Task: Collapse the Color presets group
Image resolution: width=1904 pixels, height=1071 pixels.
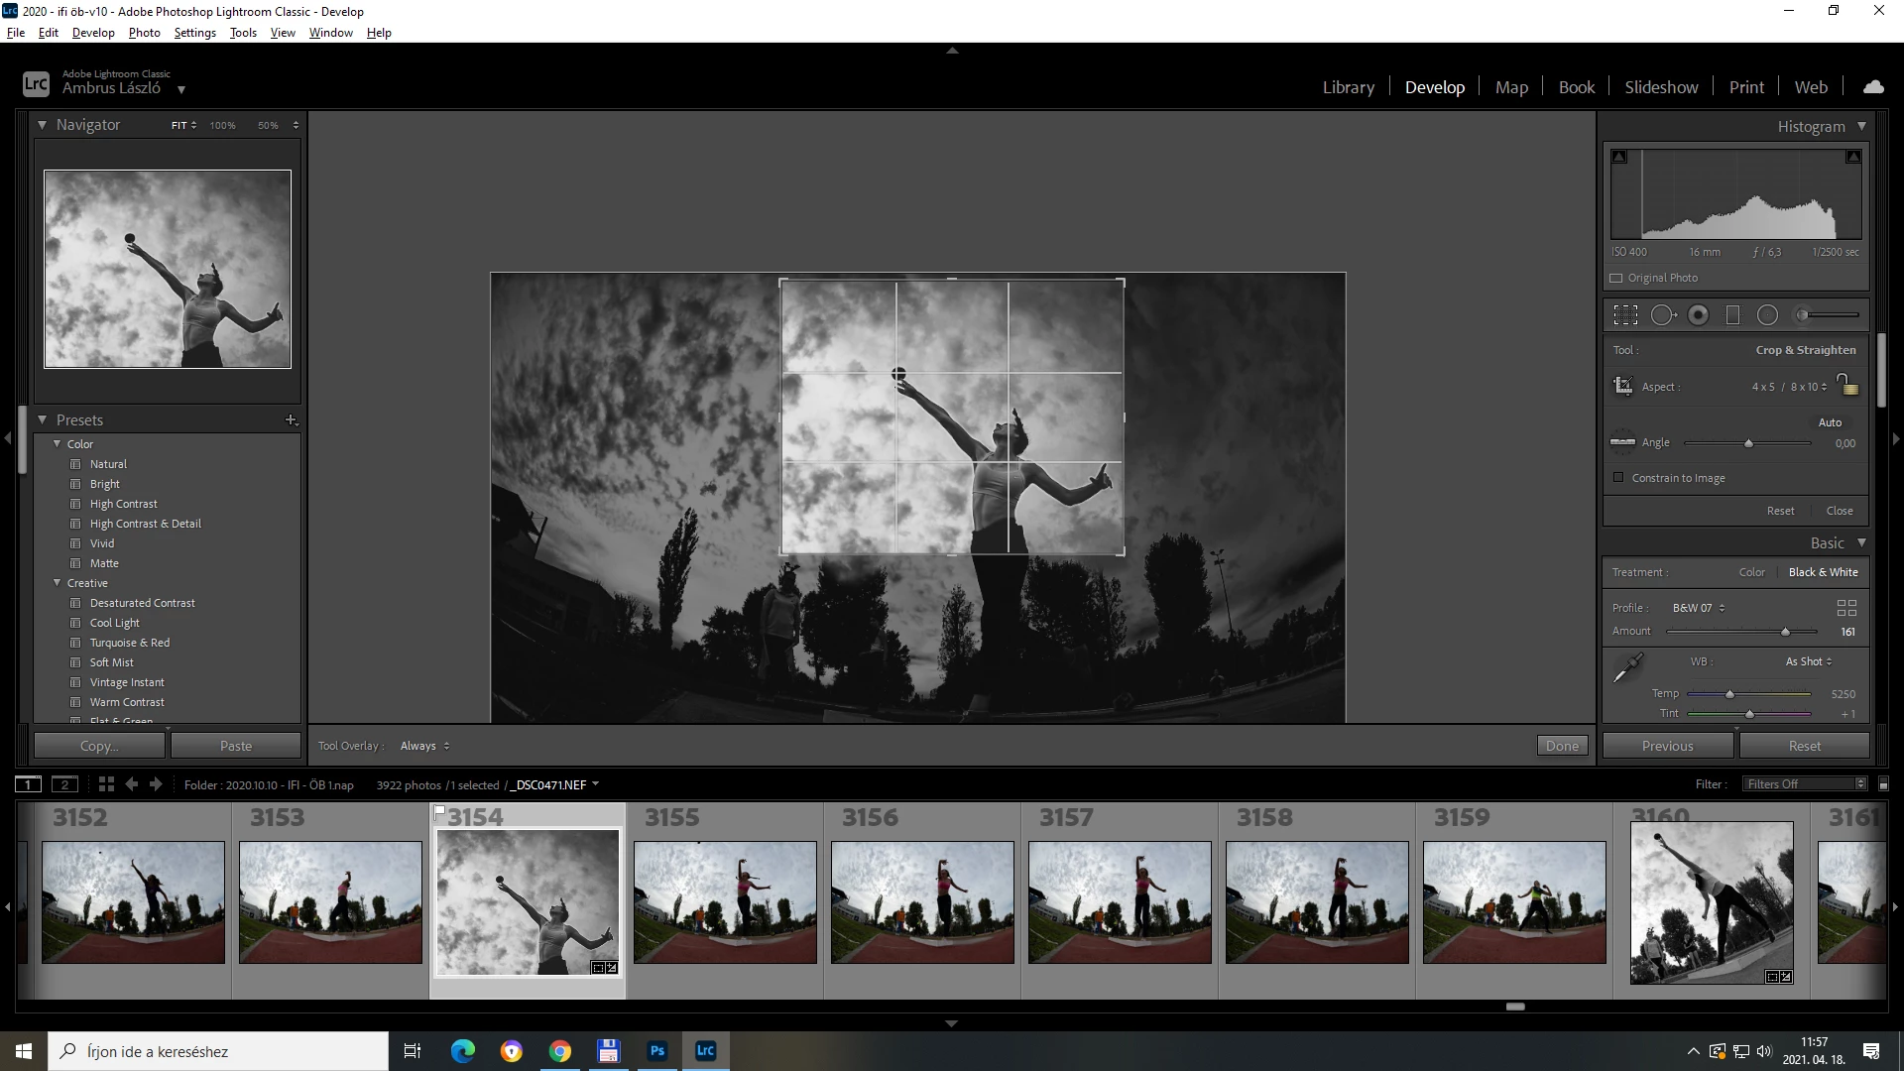Action: (x=58, y=444)
